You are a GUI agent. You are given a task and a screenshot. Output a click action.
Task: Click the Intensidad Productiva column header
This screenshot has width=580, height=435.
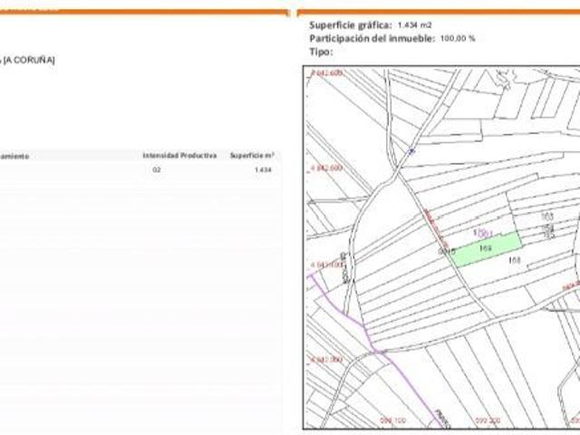click(x=179, y=155)
